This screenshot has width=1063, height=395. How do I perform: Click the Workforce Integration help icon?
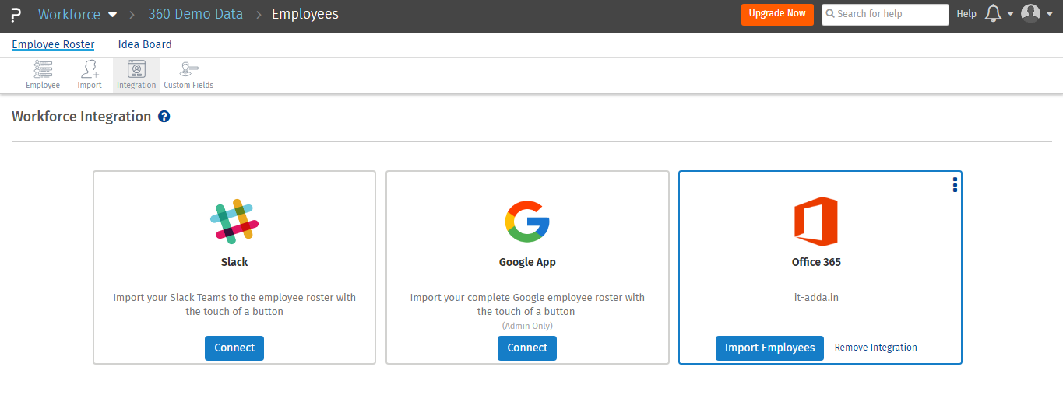[x=164, y=117]
